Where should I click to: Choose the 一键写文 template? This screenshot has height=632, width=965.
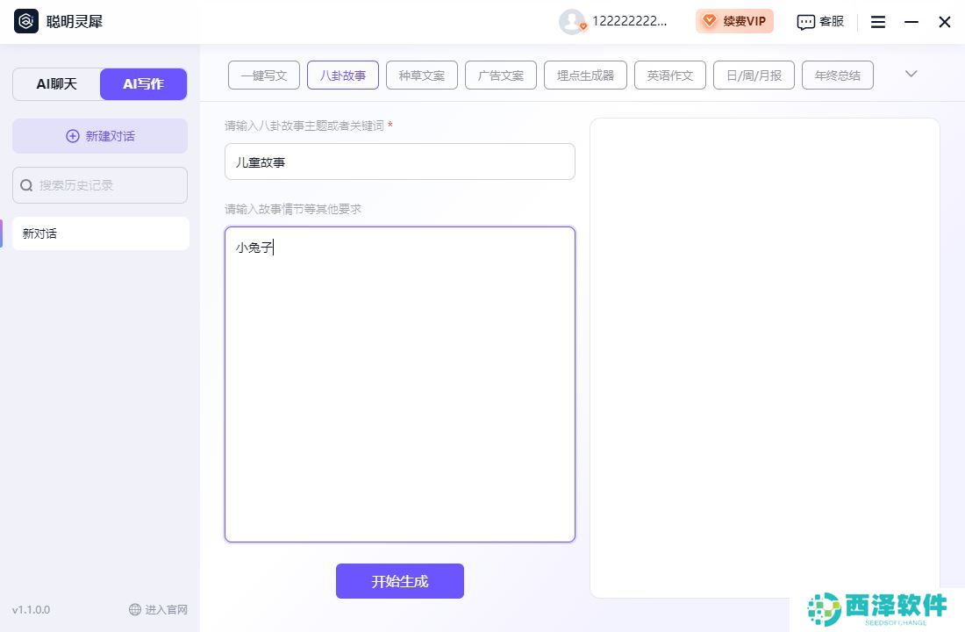[x=264, y=75]
